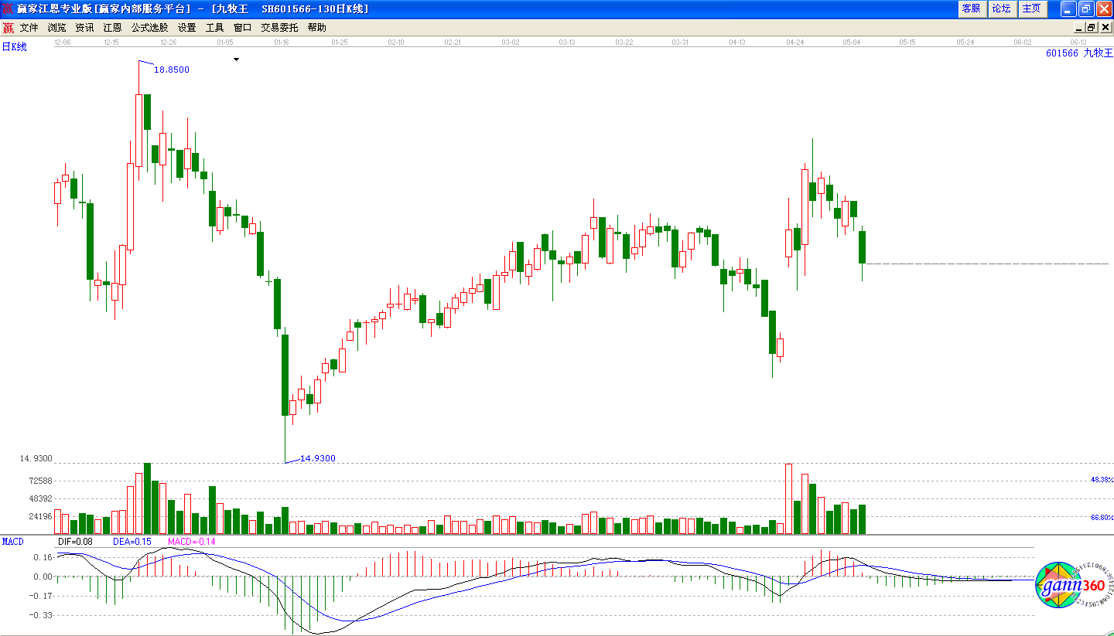Open the 江恩 menu
This screenshot has height=636, width=1114.
[x=112, y=27]
